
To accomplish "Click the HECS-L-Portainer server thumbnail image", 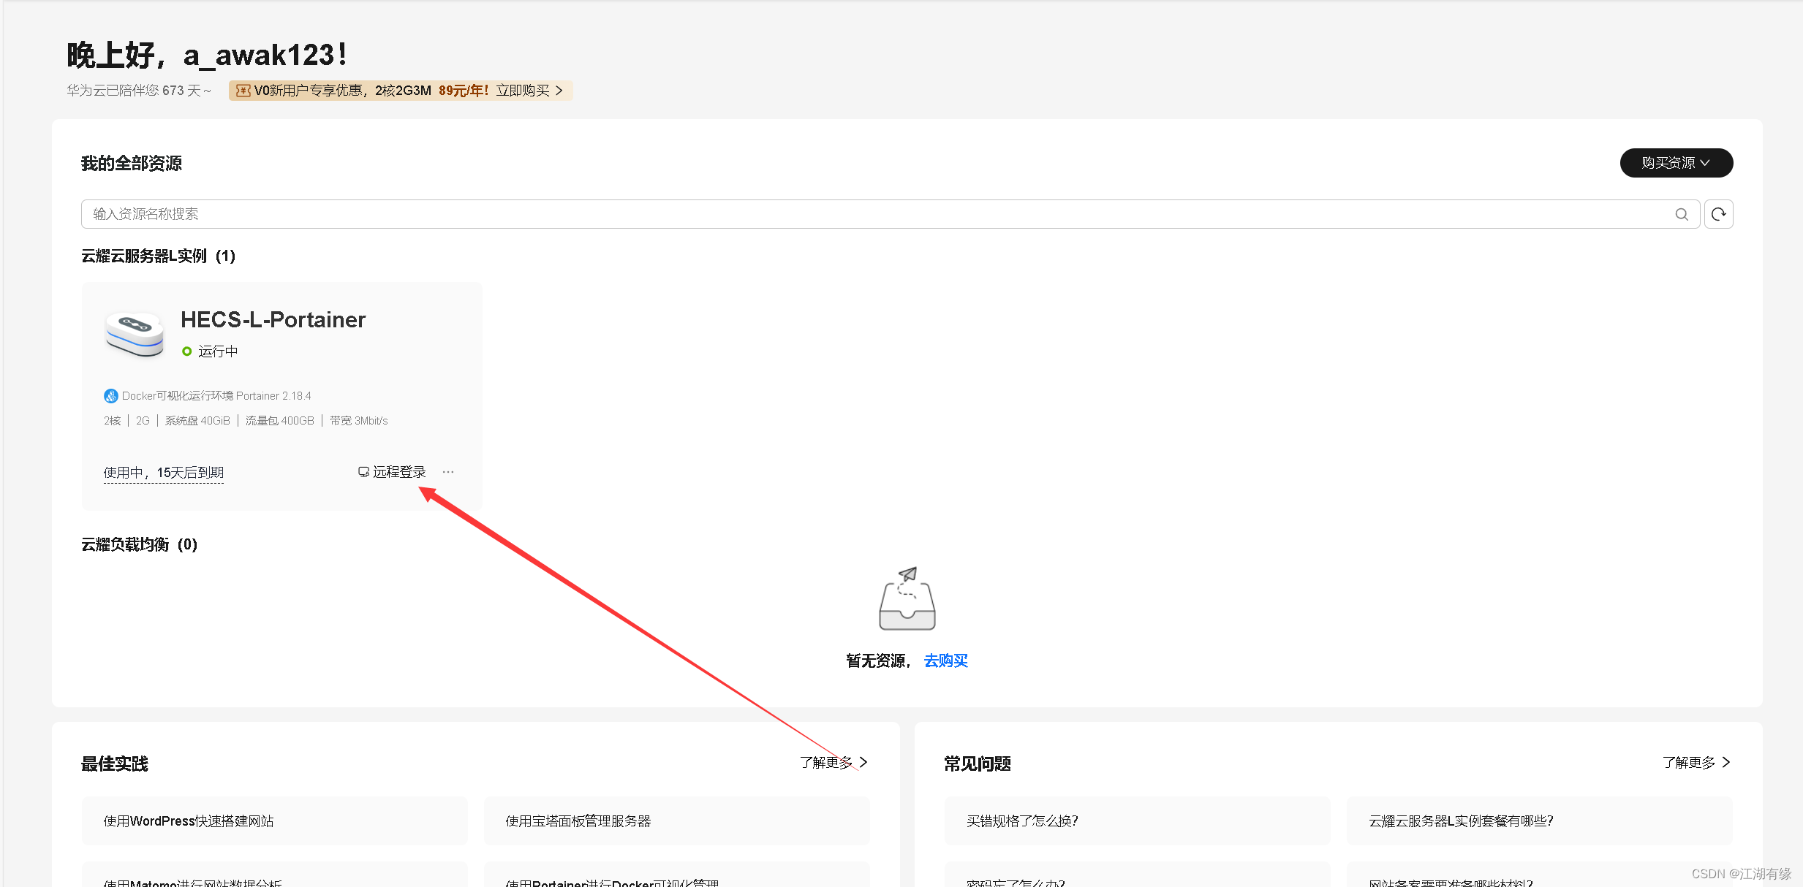I will (x=135, y=333).
